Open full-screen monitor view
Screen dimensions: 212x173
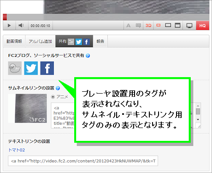click(x=189, y=26)
